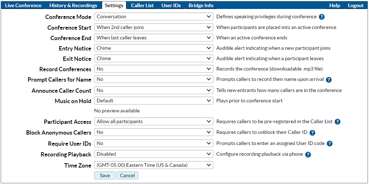Open the Announce Caller Count dropdown
This screenshot has width=369, height=184.
[154, 91]
